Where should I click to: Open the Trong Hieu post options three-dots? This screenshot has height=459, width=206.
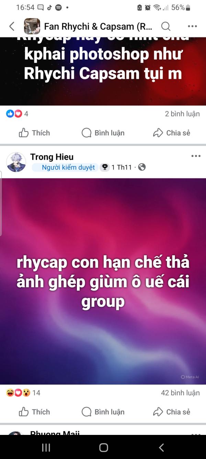(196, 156)
